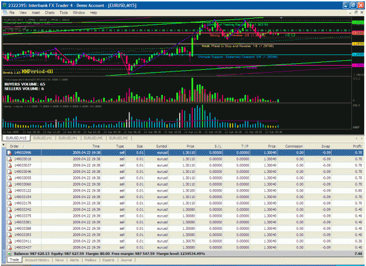
Task: Open the Insert menu
Action: point(36,13)
